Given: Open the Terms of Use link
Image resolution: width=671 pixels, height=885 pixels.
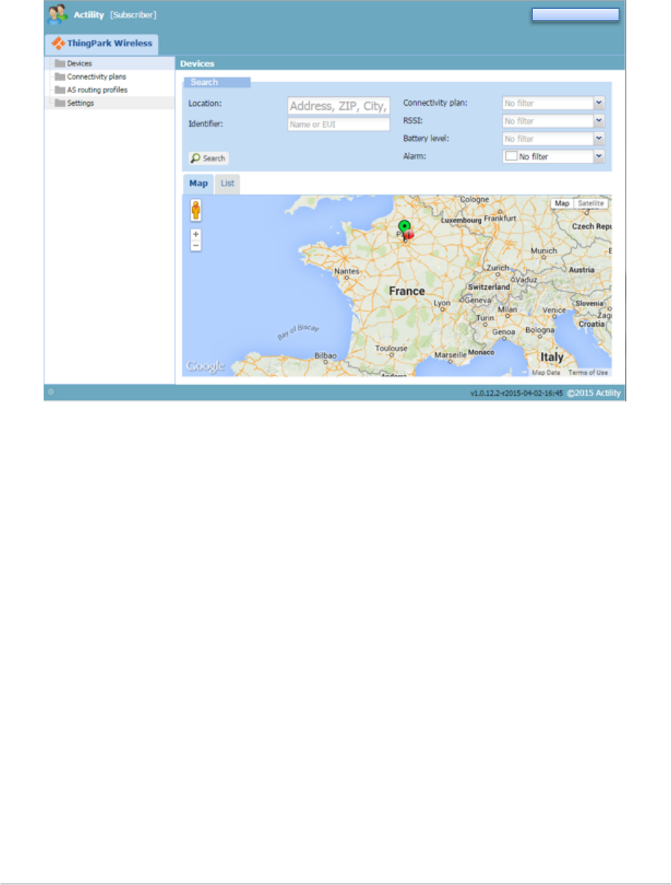Looking at the screenshot, I should point(588,373).
